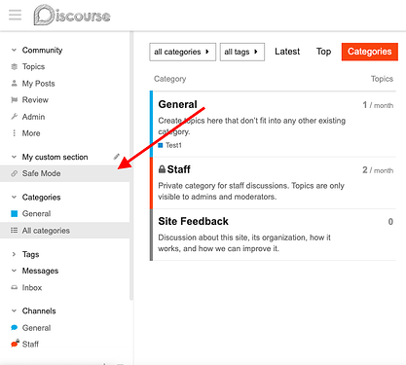This screenshot has height=365, width=406.
Task: Click the Categories sidebar section header text
Action: click(41, 198)
